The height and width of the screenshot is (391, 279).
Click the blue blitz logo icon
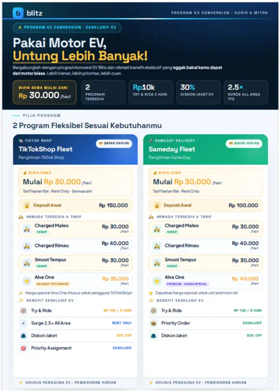tap(18, 13)
